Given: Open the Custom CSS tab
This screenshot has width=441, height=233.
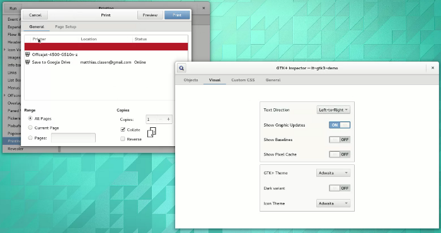Looking at the screenshot, I should point(243,80).
